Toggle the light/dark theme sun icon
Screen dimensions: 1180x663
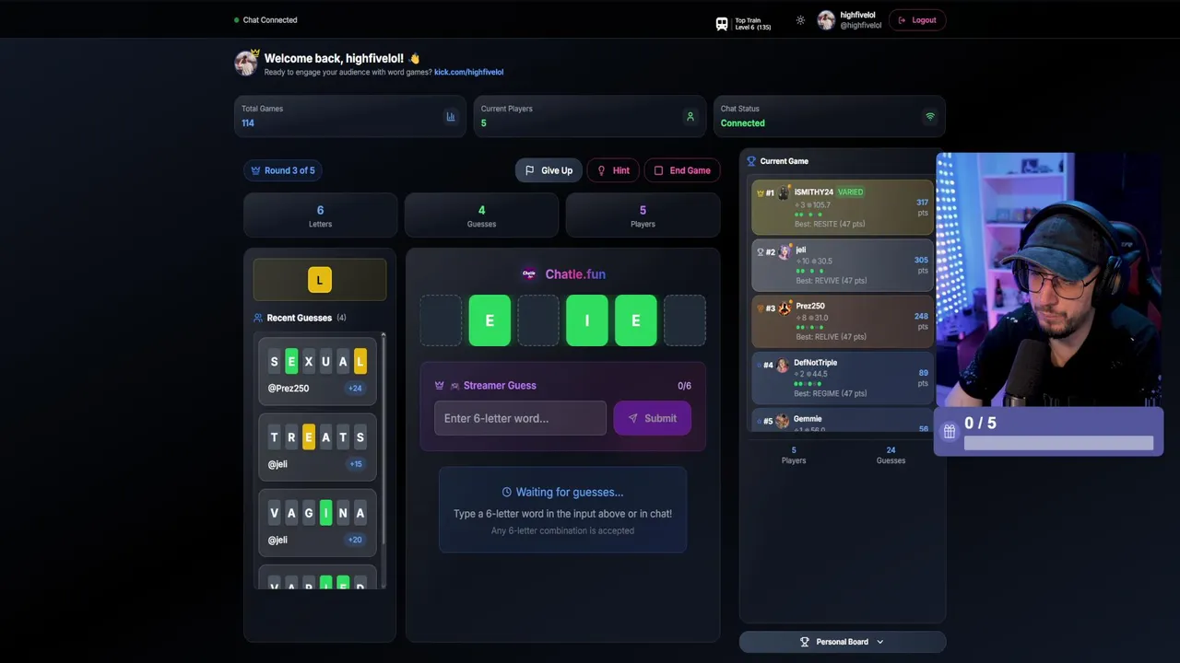(x=800, y=20)
